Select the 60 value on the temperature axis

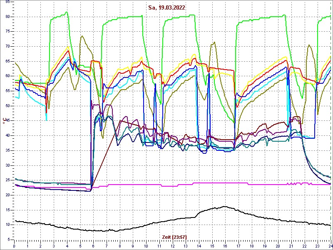7,76
